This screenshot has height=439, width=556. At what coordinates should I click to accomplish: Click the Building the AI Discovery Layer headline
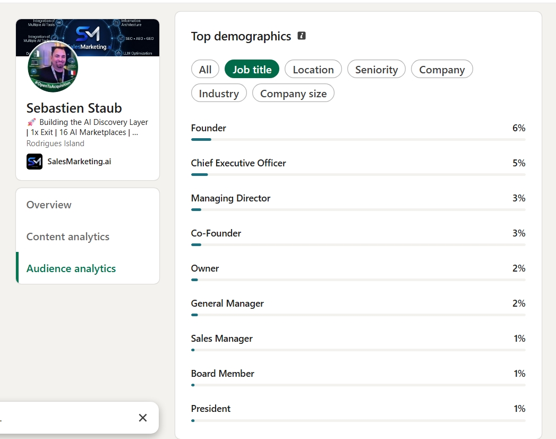click(87, 127)
